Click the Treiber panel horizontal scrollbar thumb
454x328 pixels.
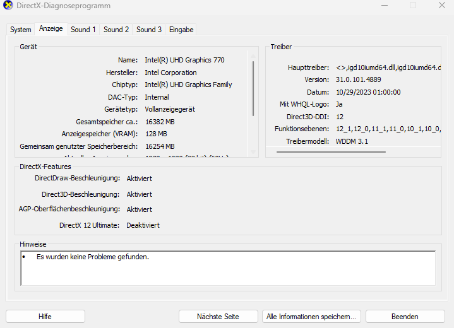pos(331,151)
